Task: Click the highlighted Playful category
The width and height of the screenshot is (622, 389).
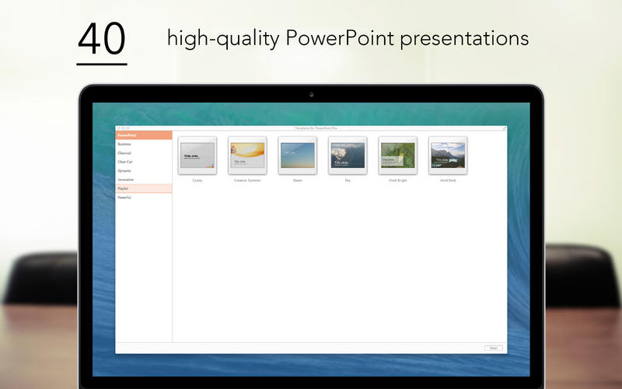Action: 144,188
